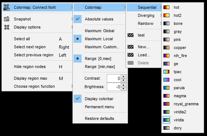Viewport: 207px width, 136px height.
Task: Click the Display options graph icon
Action: (7, 27)
